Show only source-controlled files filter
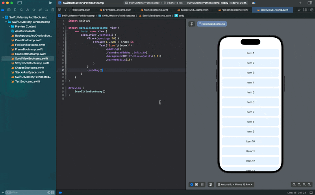Image resolution: width=315 pixels, height=195 pixels. click(x=52, y=193)
